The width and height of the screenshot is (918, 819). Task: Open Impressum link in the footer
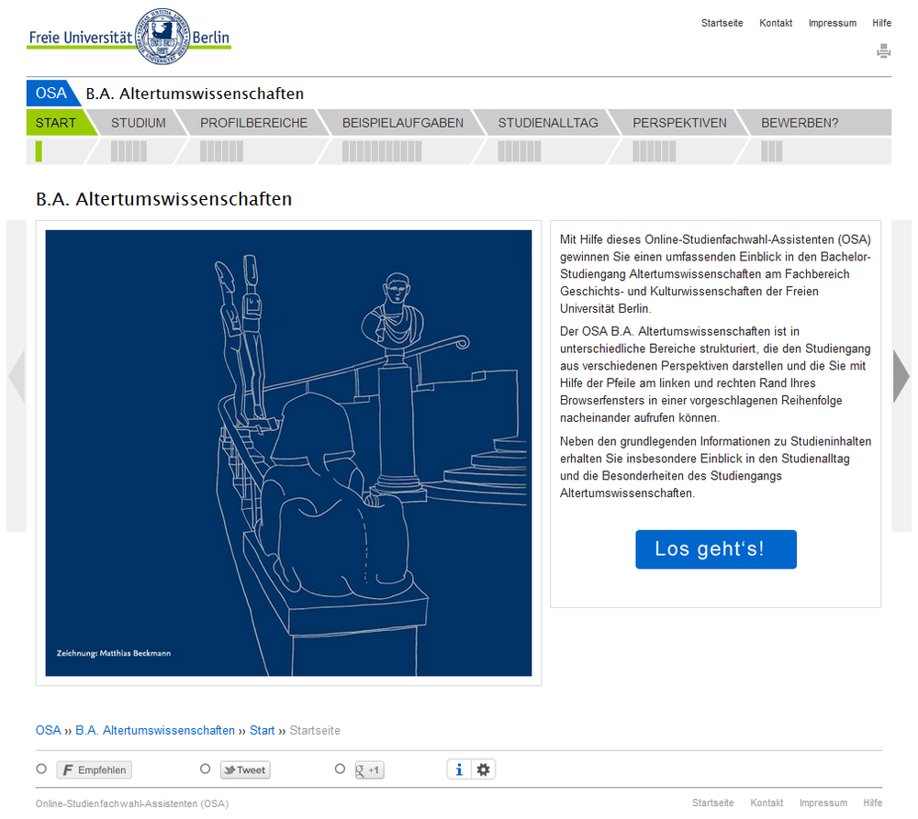(x=823, y=802)
